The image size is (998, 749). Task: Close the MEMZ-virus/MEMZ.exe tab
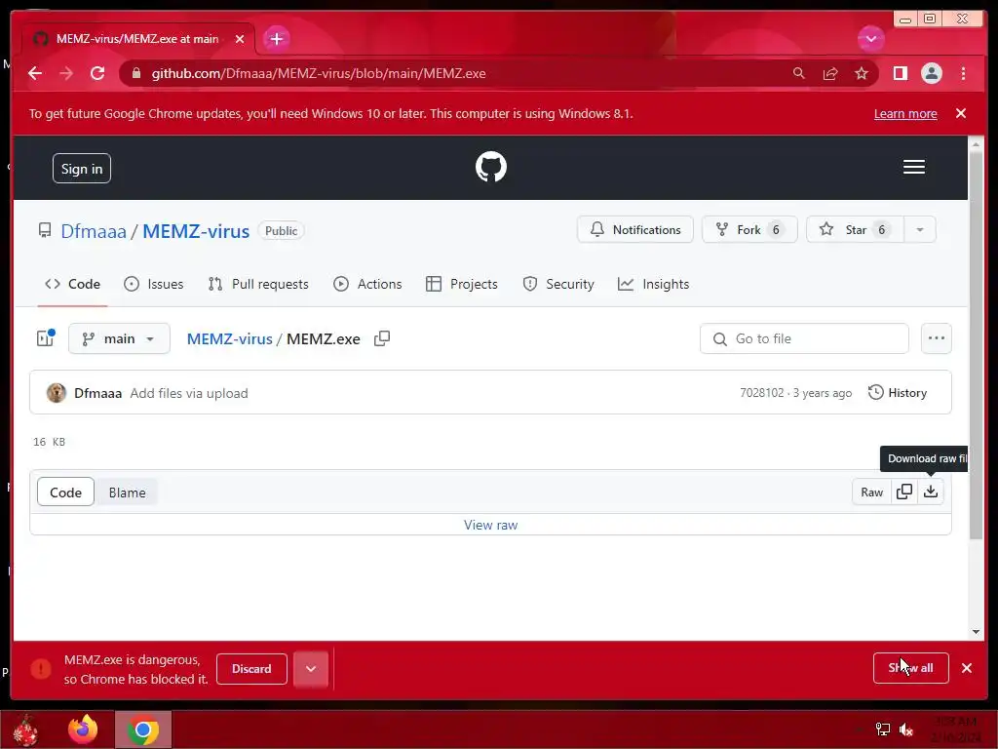(240, 39)
